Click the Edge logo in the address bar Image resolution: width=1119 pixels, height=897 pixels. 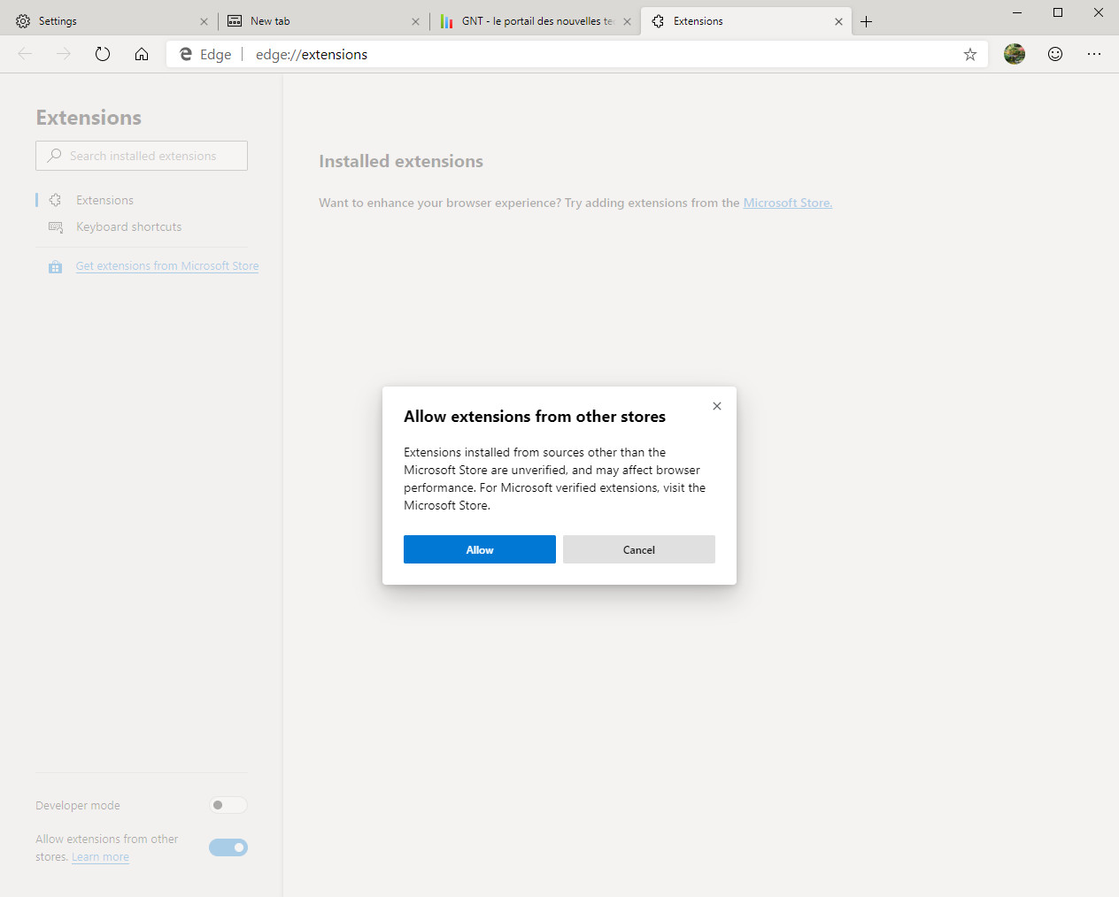[x=185, y=54]
